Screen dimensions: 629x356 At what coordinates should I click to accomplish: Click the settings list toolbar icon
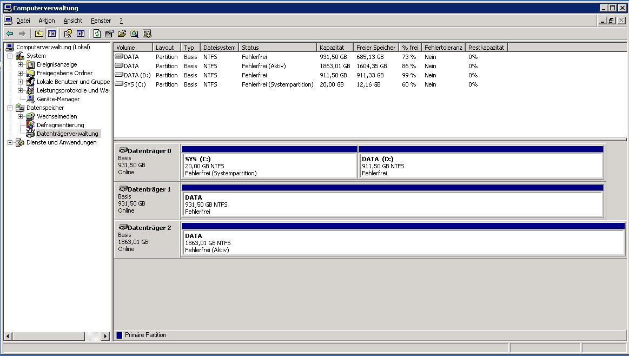pos(147,34)
